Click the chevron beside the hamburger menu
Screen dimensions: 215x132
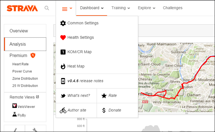click(71, 8)
